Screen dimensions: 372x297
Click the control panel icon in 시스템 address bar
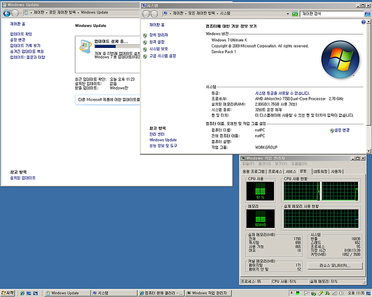165,13
